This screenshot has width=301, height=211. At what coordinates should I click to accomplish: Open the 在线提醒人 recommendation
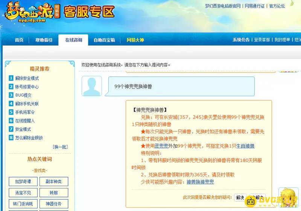tap(25, 121)
